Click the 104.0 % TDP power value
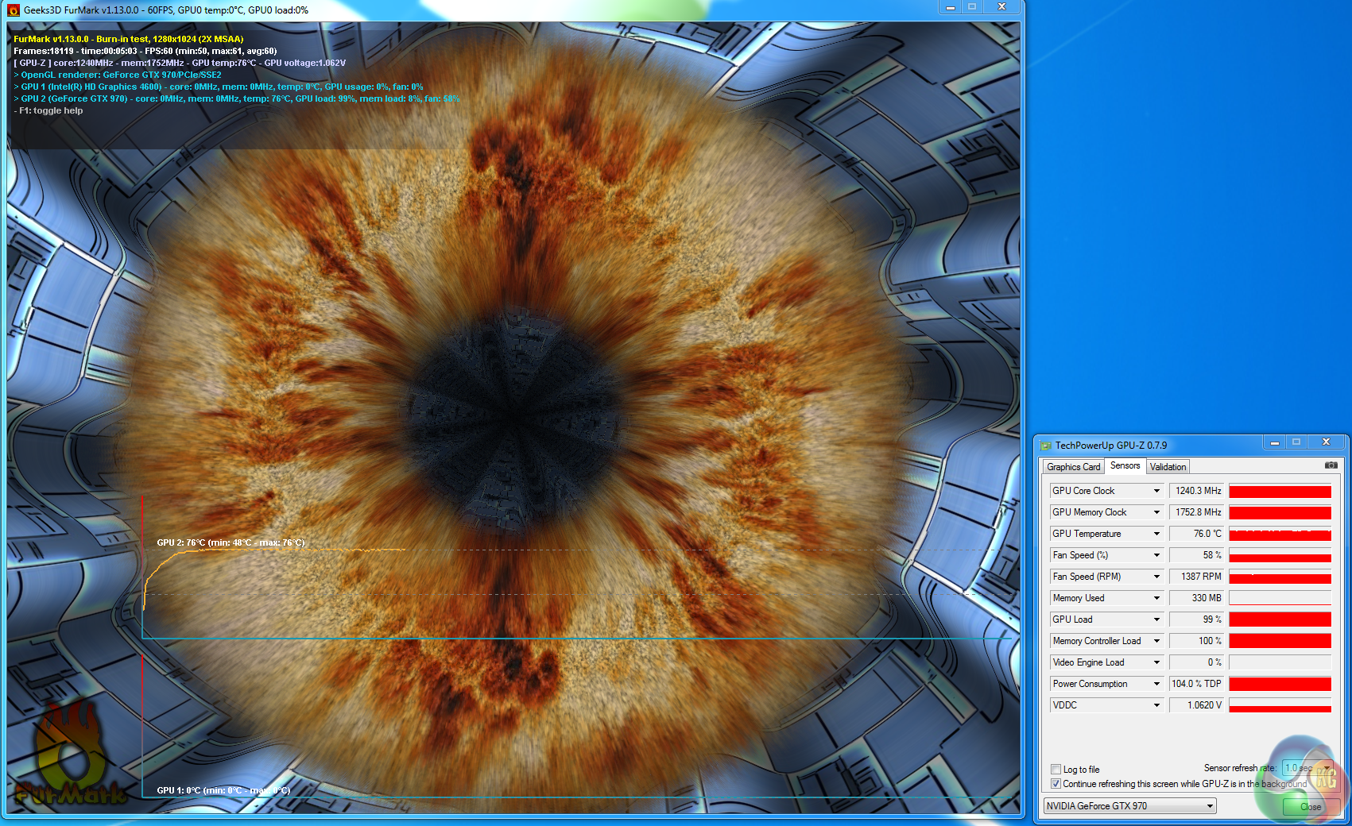Screen dimensions: 1352x826 point(1196,684)
